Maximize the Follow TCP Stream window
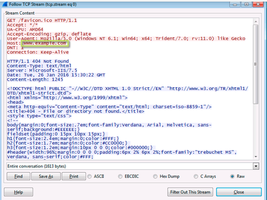Viewport: 267px width, 200px height. click(x=246, y=4)
